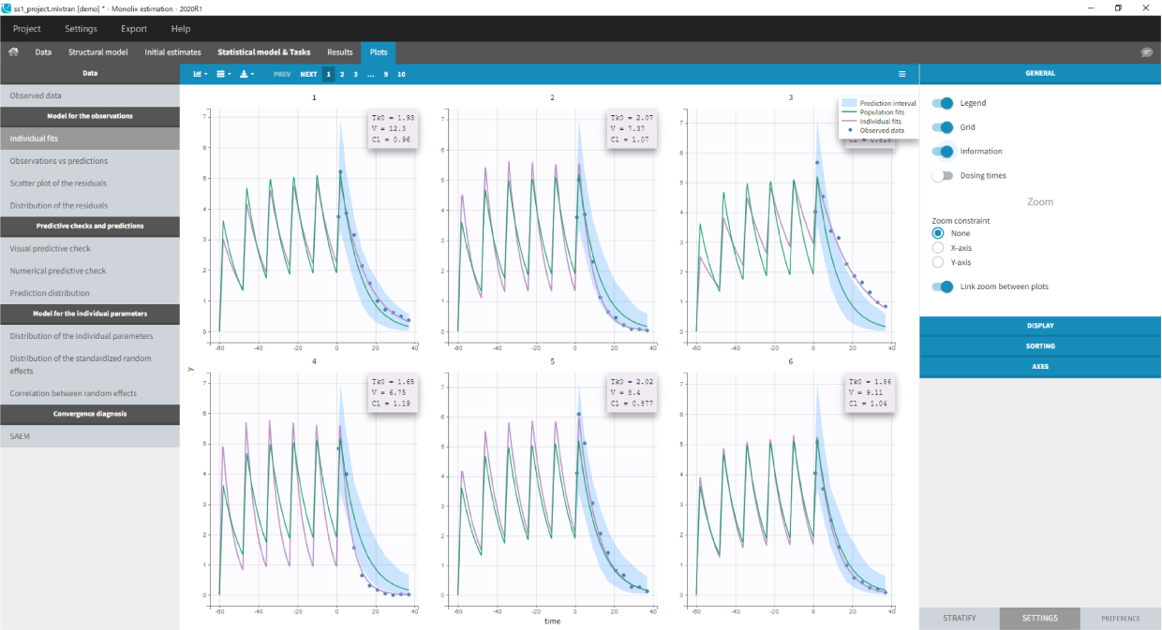Switch to the STRATIFY panel tab
The height and width of the screenshot is (630, 1162).
[960, 619]
